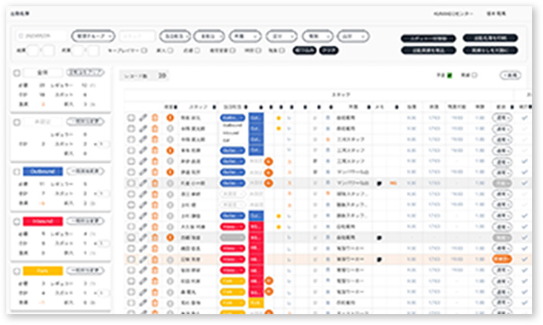Click the grey status circle in second staff row

click(x=170, y=129)
